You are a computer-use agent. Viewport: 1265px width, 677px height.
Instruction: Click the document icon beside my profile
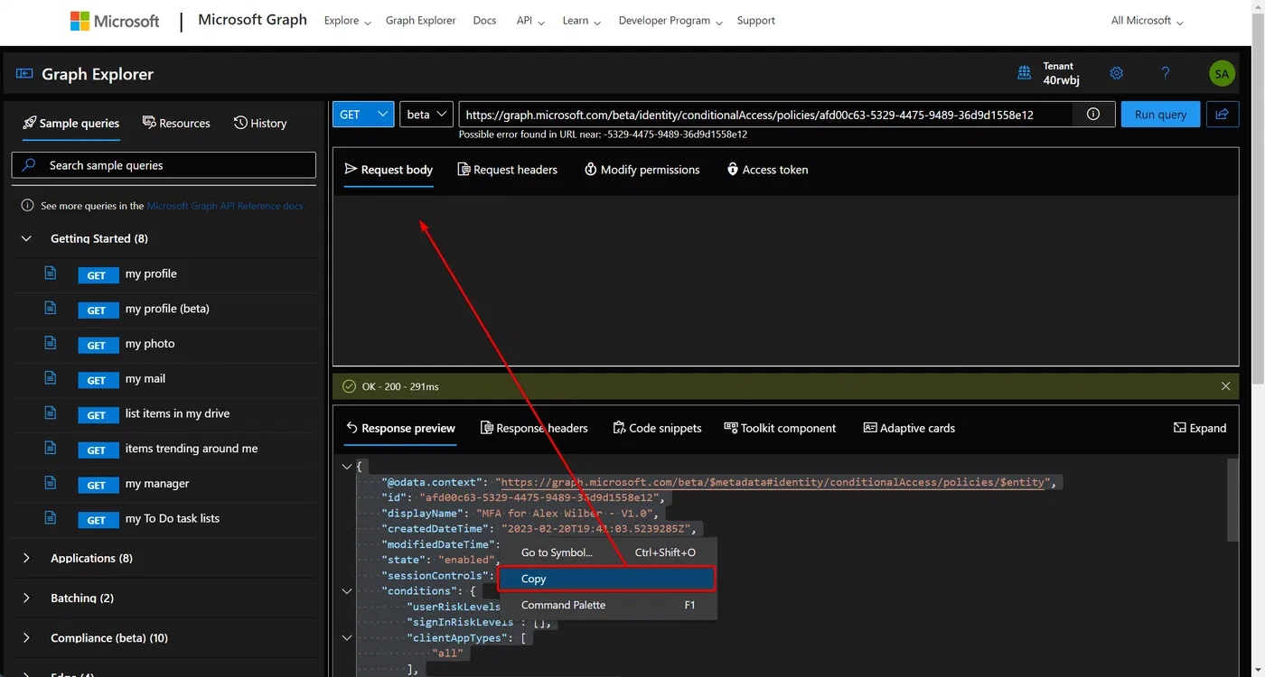pos(51,274)
